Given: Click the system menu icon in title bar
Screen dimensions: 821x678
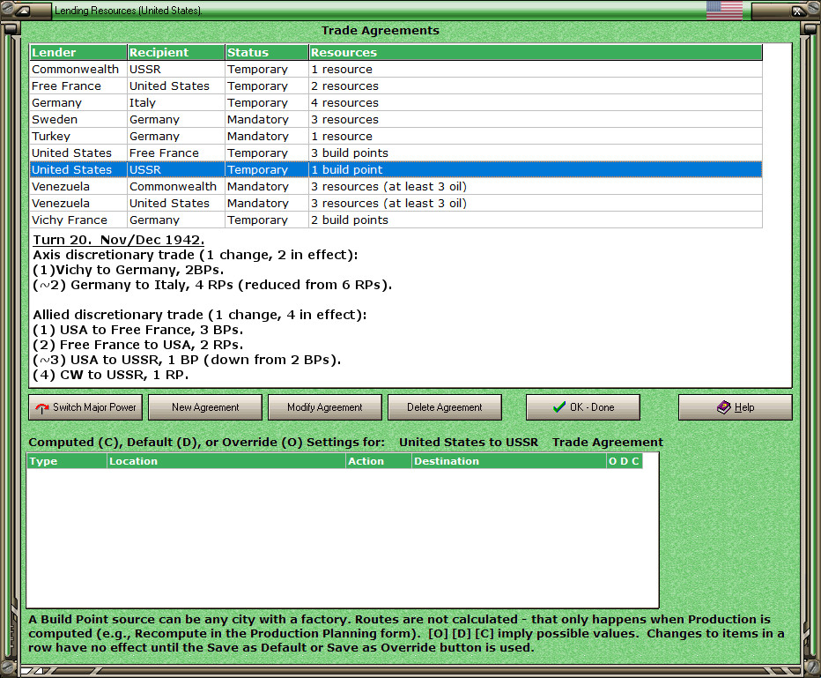Looking at the screenshot, I should pos(23,11).
